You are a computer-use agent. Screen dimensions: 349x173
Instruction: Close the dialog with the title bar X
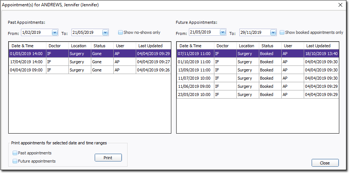coord(340,5)
